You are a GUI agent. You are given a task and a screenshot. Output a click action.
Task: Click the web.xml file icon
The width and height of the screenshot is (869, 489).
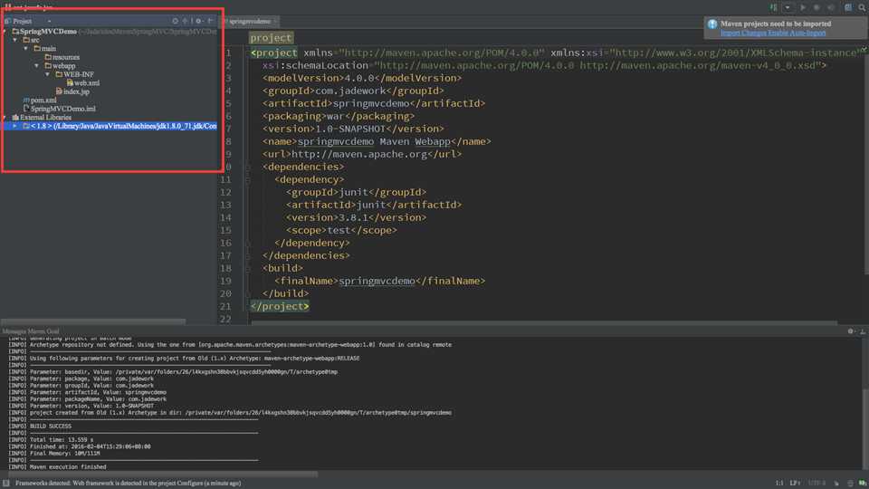70,83
